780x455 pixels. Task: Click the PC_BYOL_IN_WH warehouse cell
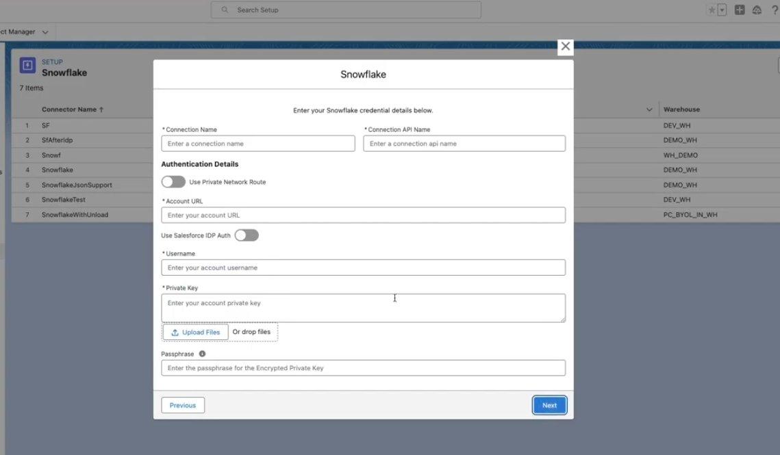tap(690, 215)
